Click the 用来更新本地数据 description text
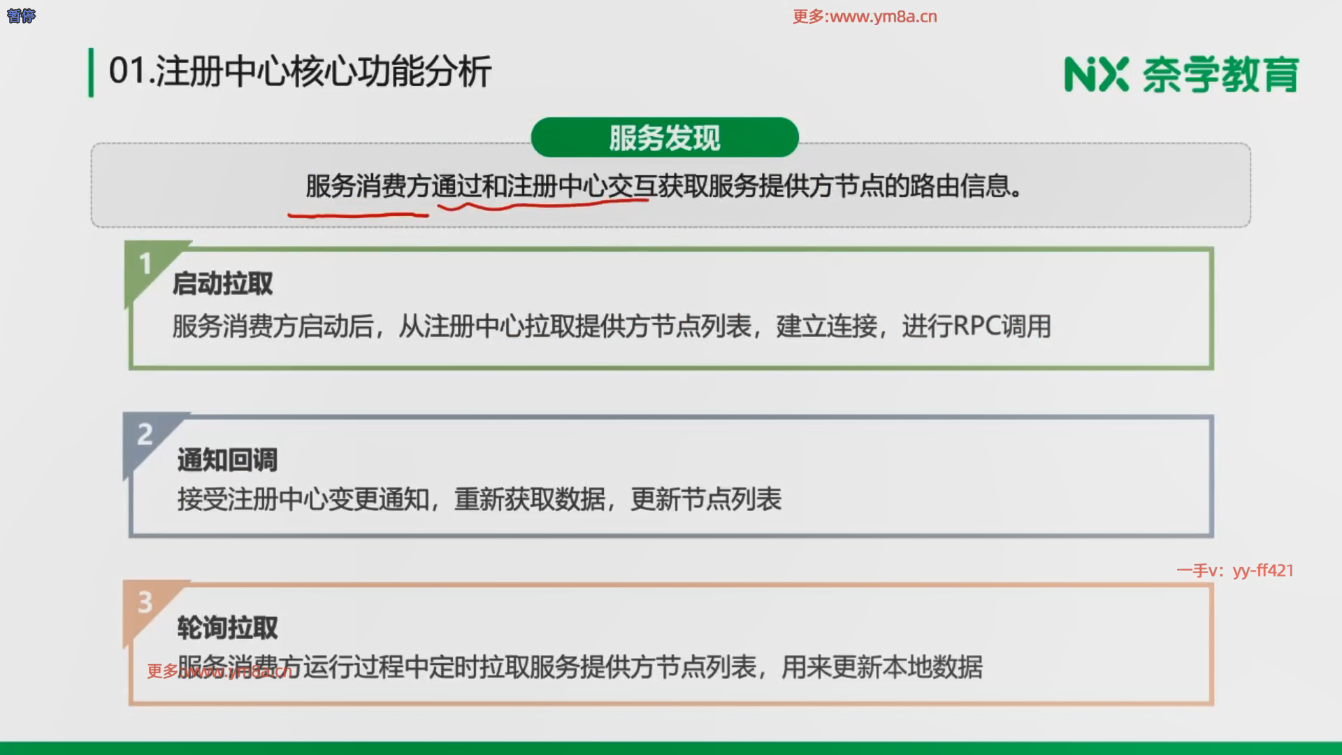1342x755 pixels. click(x=882, y=668)
